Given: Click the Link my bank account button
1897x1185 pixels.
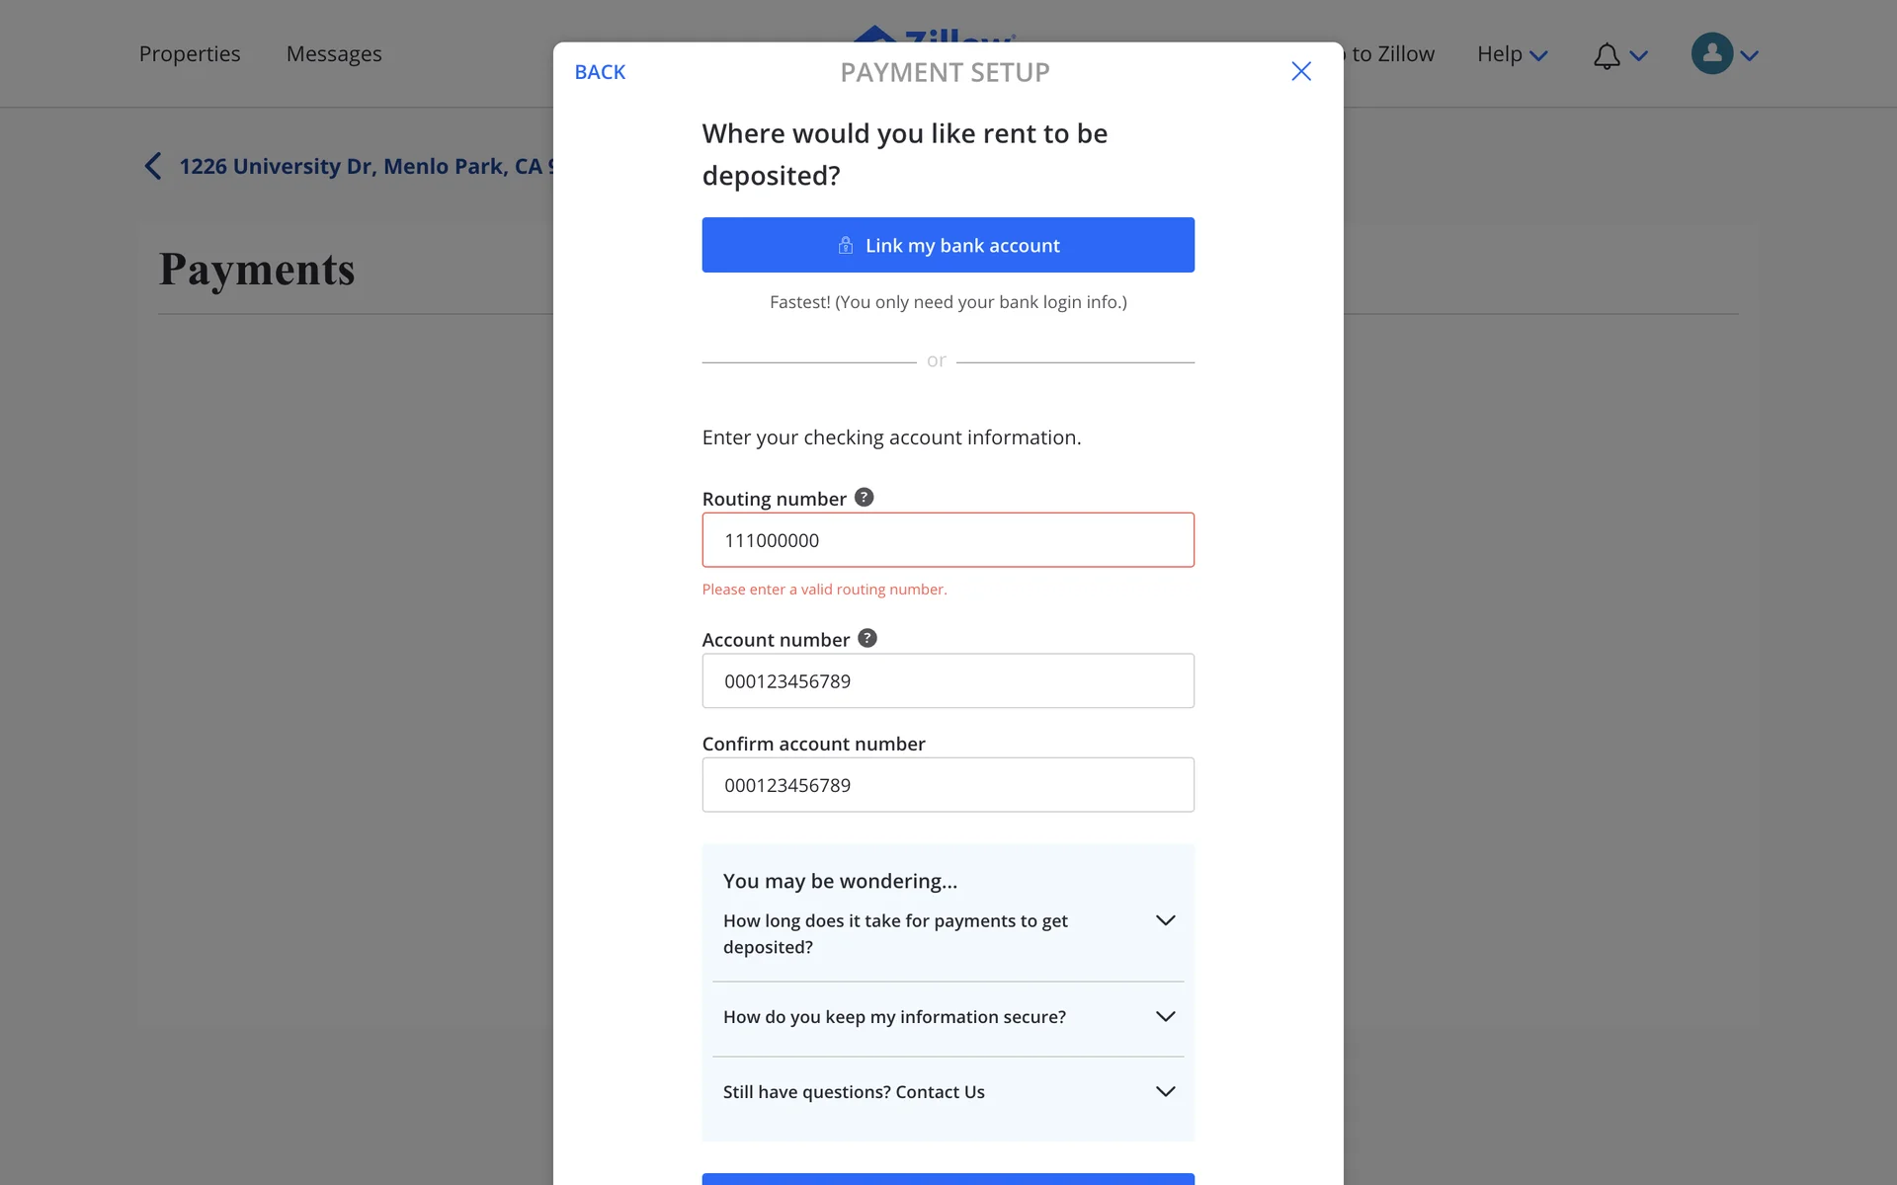Looking at the screenshot, I should click(948, 245).
